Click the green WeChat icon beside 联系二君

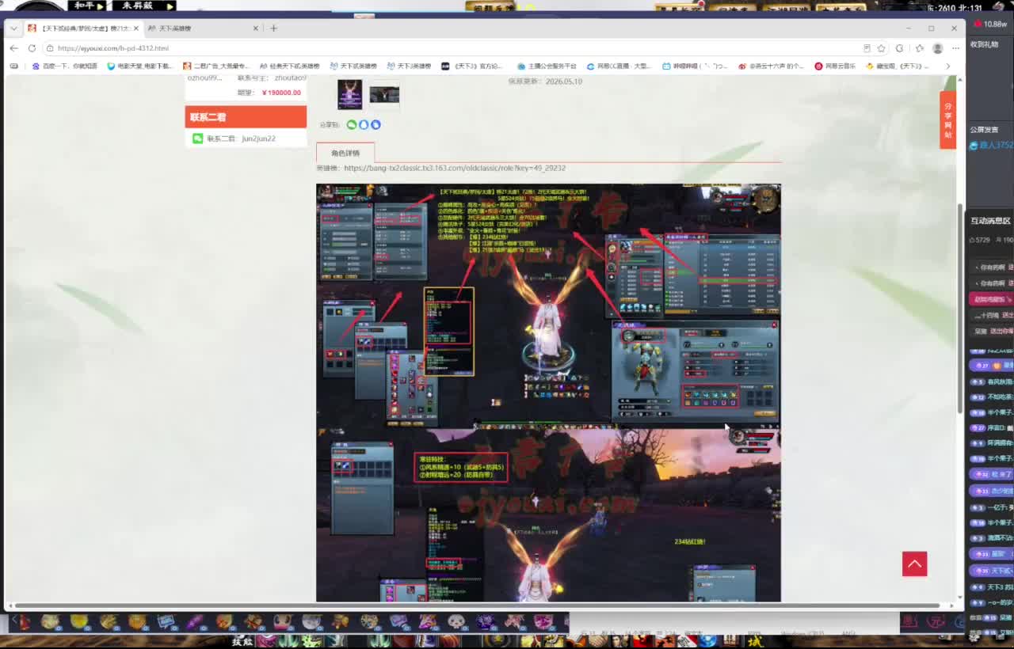point(198,139)
